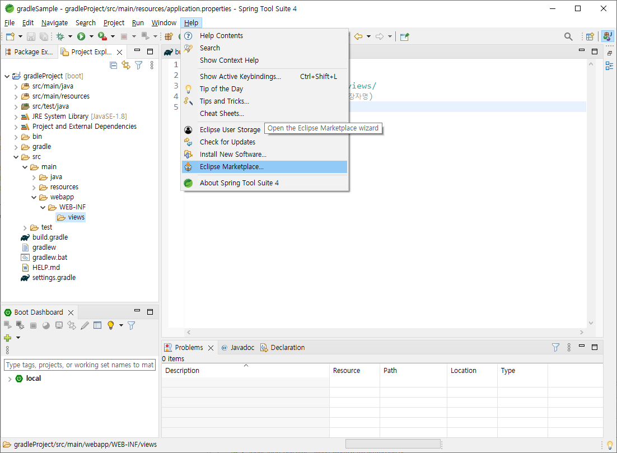Click the Boot Dashboard tag filter field

80,365
